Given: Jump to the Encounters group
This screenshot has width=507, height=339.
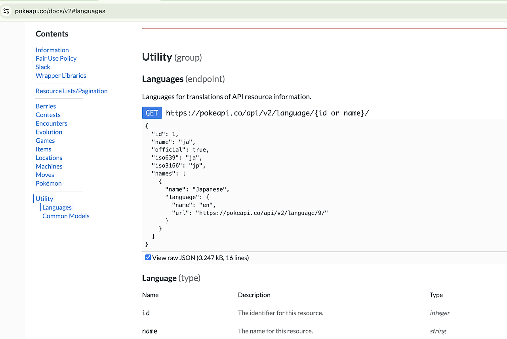Looking at the screenshot, I should pos(51,123).
